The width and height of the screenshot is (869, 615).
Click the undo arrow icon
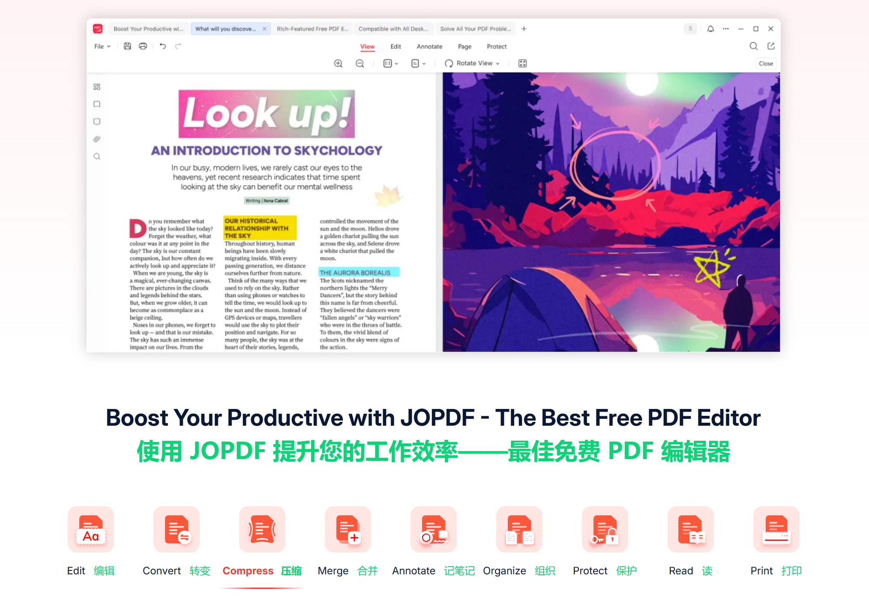tap(162, 46)
